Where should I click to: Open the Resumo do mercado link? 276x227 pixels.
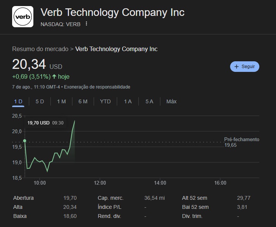pyautogui.click(x=40, y=49)
